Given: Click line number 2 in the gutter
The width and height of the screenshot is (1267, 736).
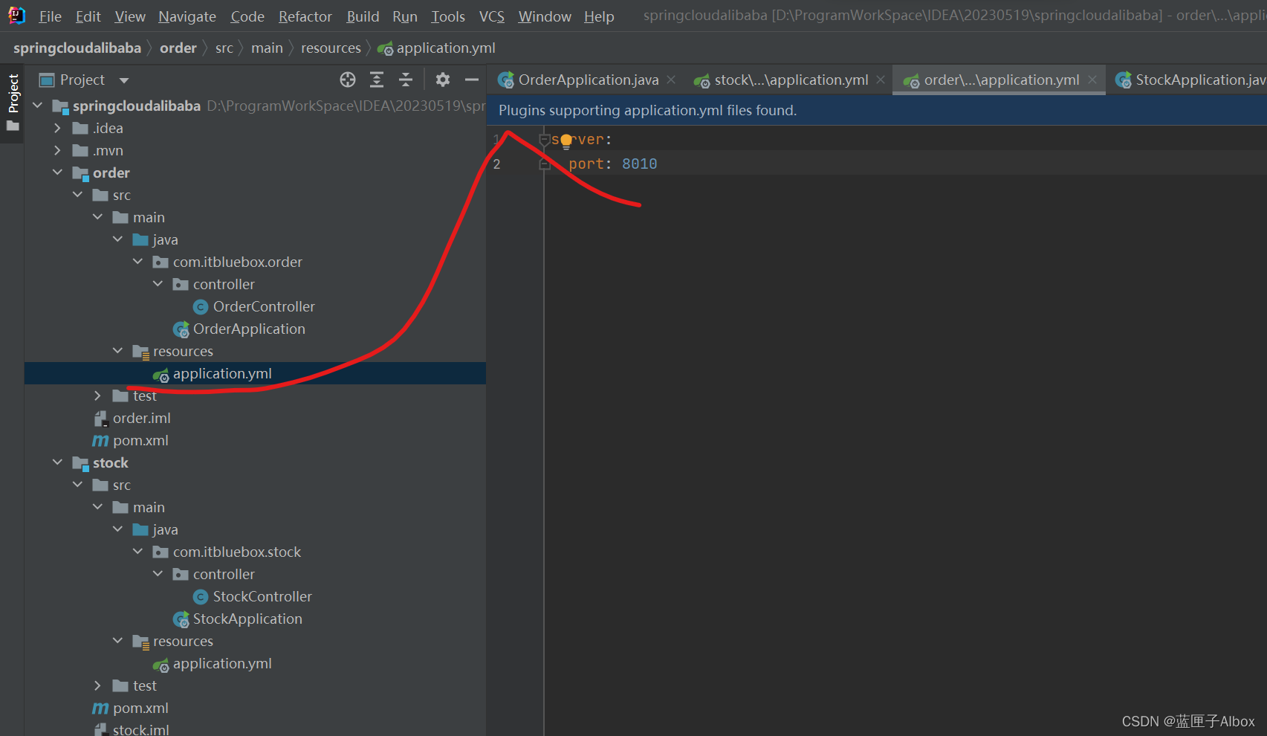Looking at the screenshot, I should [496, 164].
